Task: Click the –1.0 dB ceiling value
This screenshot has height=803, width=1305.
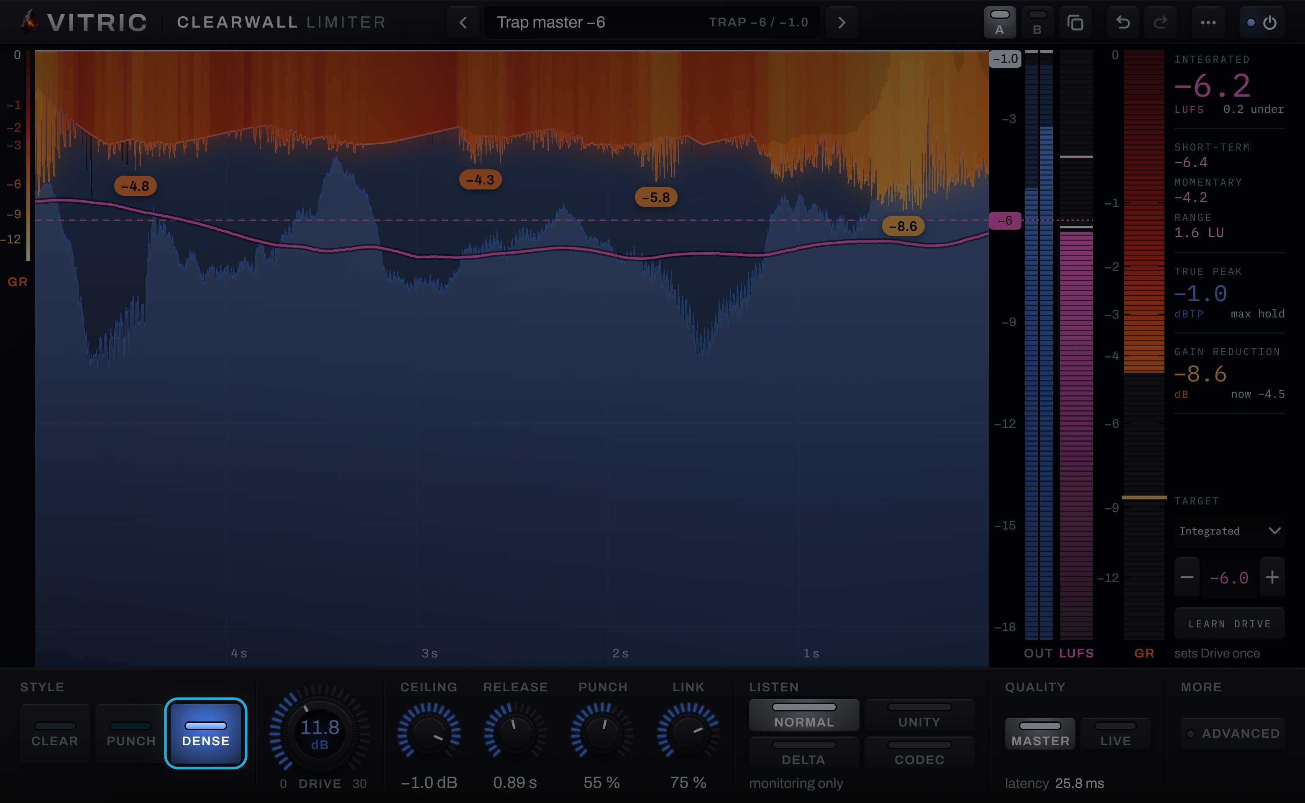Action: (429, 782)
